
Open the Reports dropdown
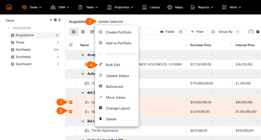[202, 7]
